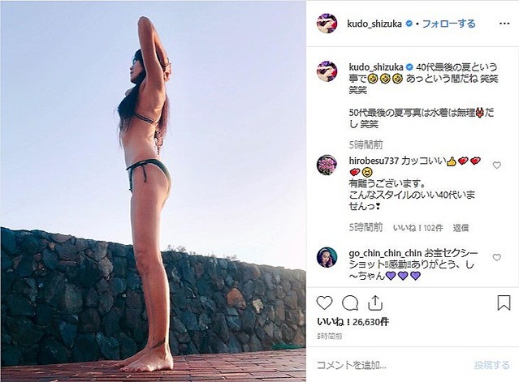Open the hirobesu737 avatar picture

tap(327, 165)
